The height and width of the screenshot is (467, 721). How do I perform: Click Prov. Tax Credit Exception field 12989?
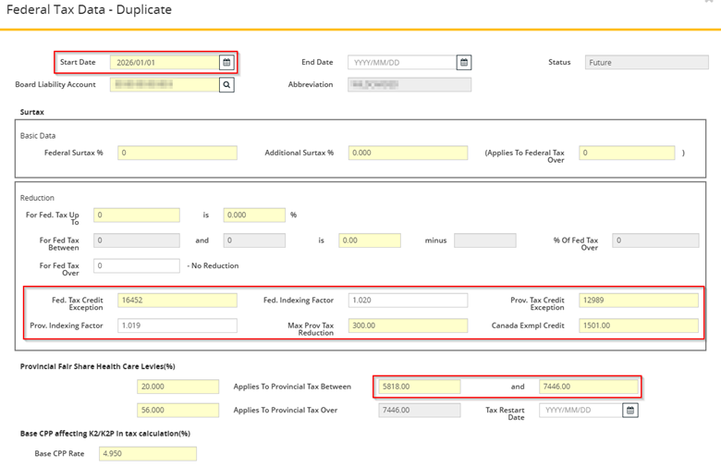pyautogui.click(x=639, y=300)
